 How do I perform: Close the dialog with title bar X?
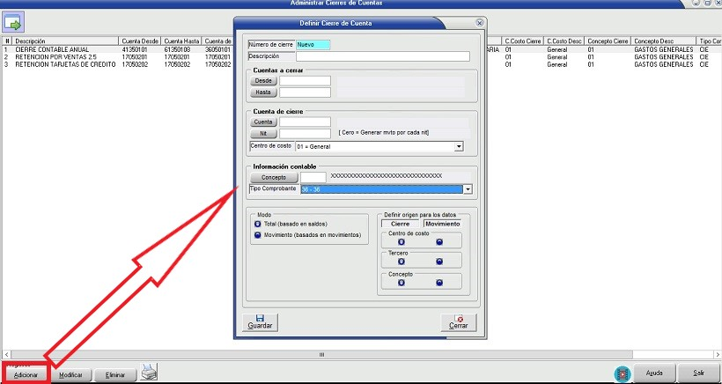pyautogui.click(x=479, y=21)
